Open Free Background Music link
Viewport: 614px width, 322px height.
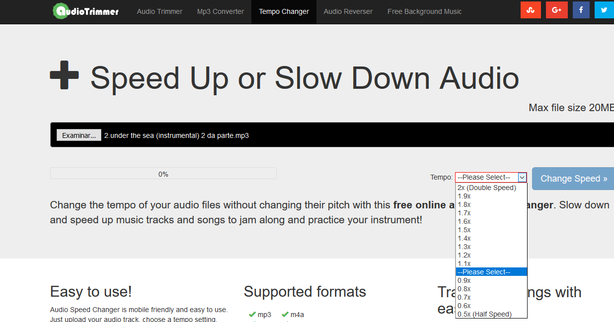click(424, 11)
